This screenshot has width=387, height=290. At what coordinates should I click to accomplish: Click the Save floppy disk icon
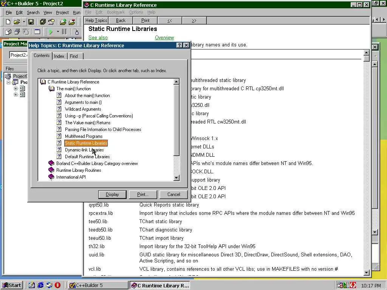pos(31,22)
